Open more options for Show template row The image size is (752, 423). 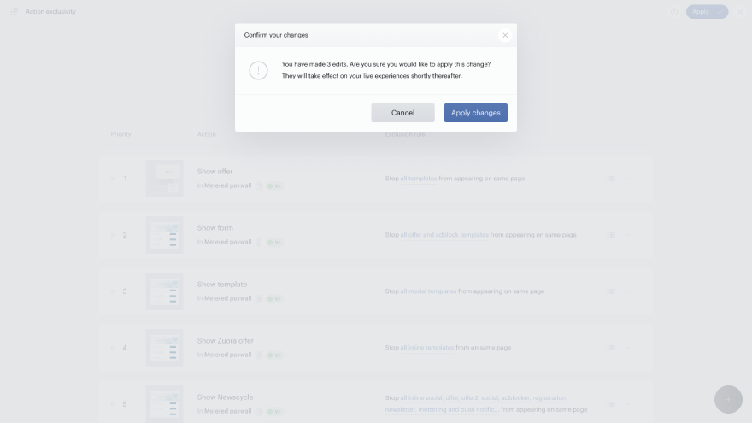click(x=630, y=291)
